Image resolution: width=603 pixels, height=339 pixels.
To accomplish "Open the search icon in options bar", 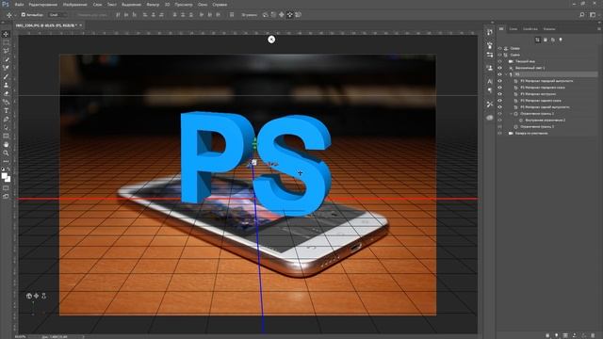I will 582,15.
